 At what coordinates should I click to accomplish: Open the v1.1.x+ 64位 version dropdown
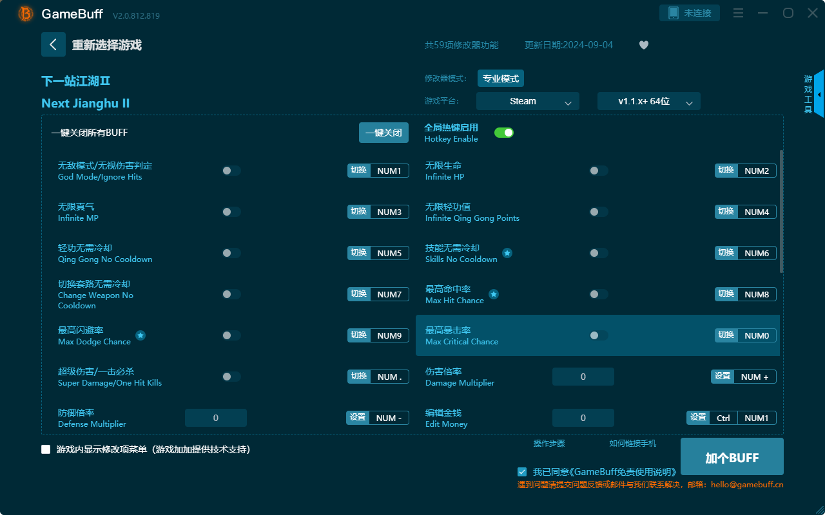(648, 101)
